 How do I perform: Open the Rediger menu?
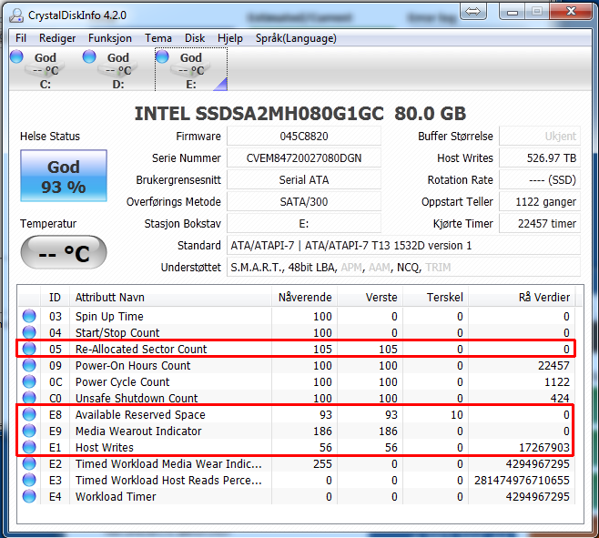tap(57, 38)
